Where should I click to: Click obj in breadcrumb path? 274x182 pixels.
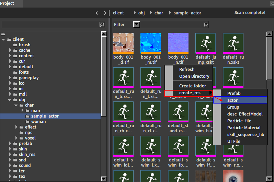click(141, 13)
